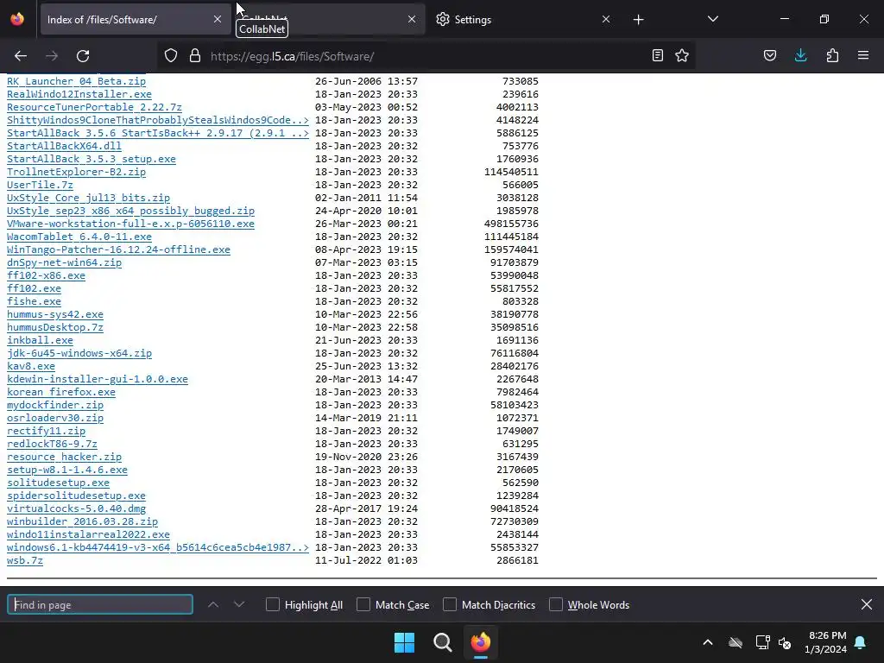Open the downloads panel

click(x=800, y=55)
